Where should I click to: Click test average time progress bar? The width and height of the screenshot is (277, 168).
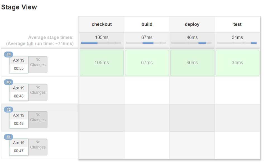point(237,43)
